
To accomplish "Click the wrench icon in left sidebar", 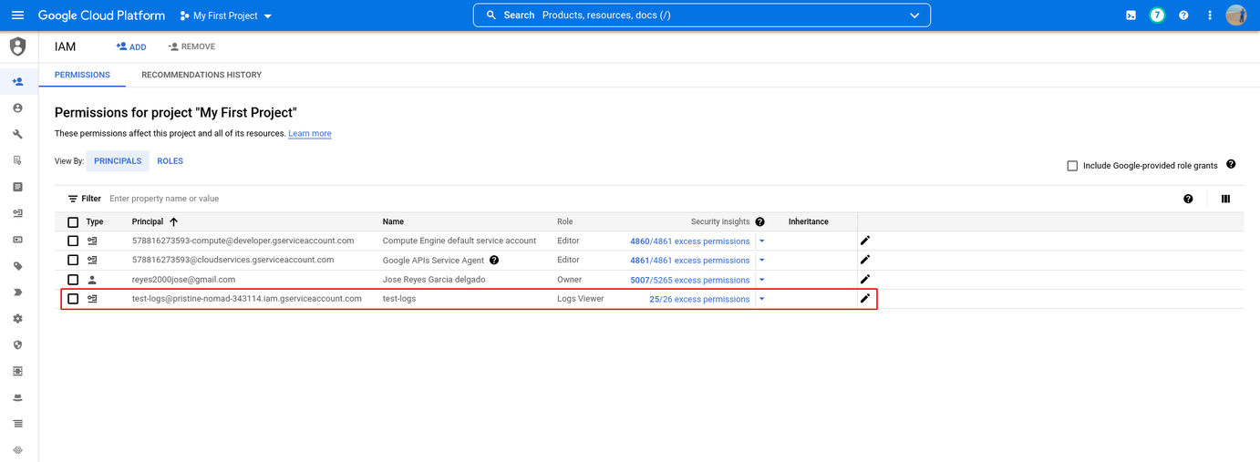I will 17,134.
